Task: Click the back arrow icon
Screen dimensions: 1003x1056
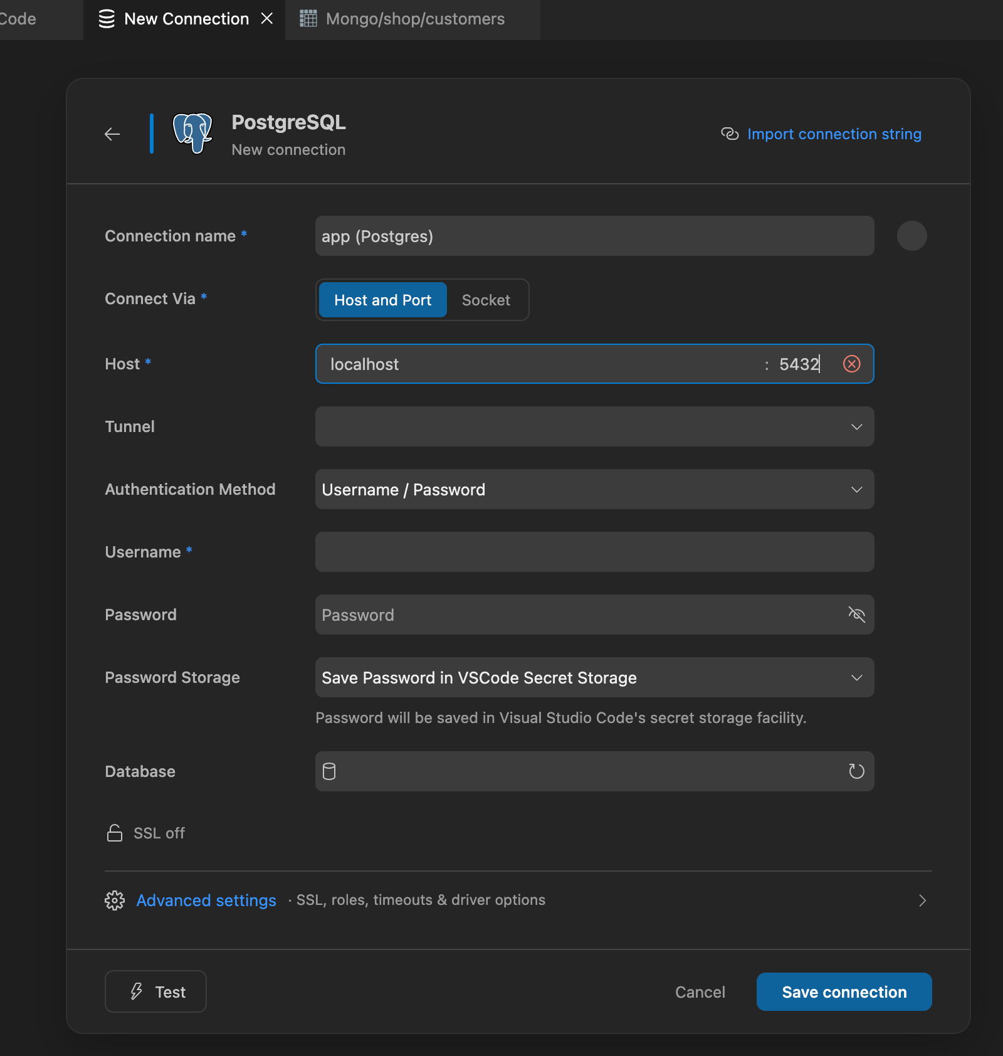Action: pos(112,134)
